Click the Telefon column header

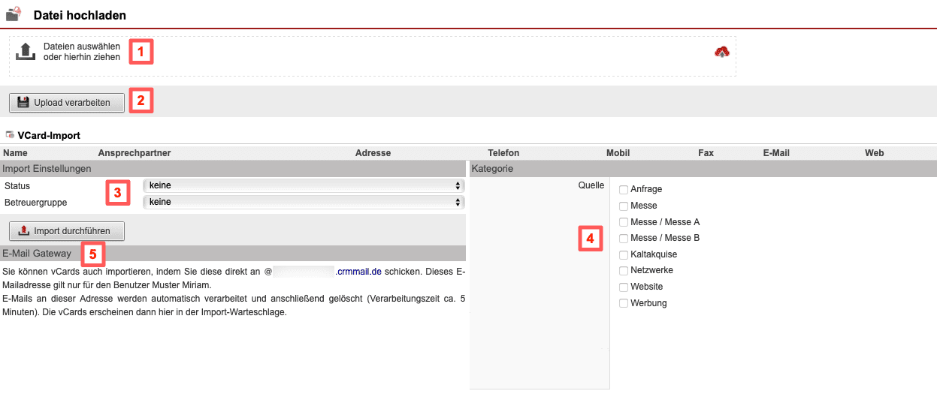coord(503,153)
